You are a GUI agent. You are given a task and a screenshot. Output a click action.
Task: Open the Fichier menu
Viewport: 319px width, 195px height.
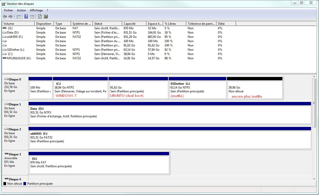coord(8,10)
